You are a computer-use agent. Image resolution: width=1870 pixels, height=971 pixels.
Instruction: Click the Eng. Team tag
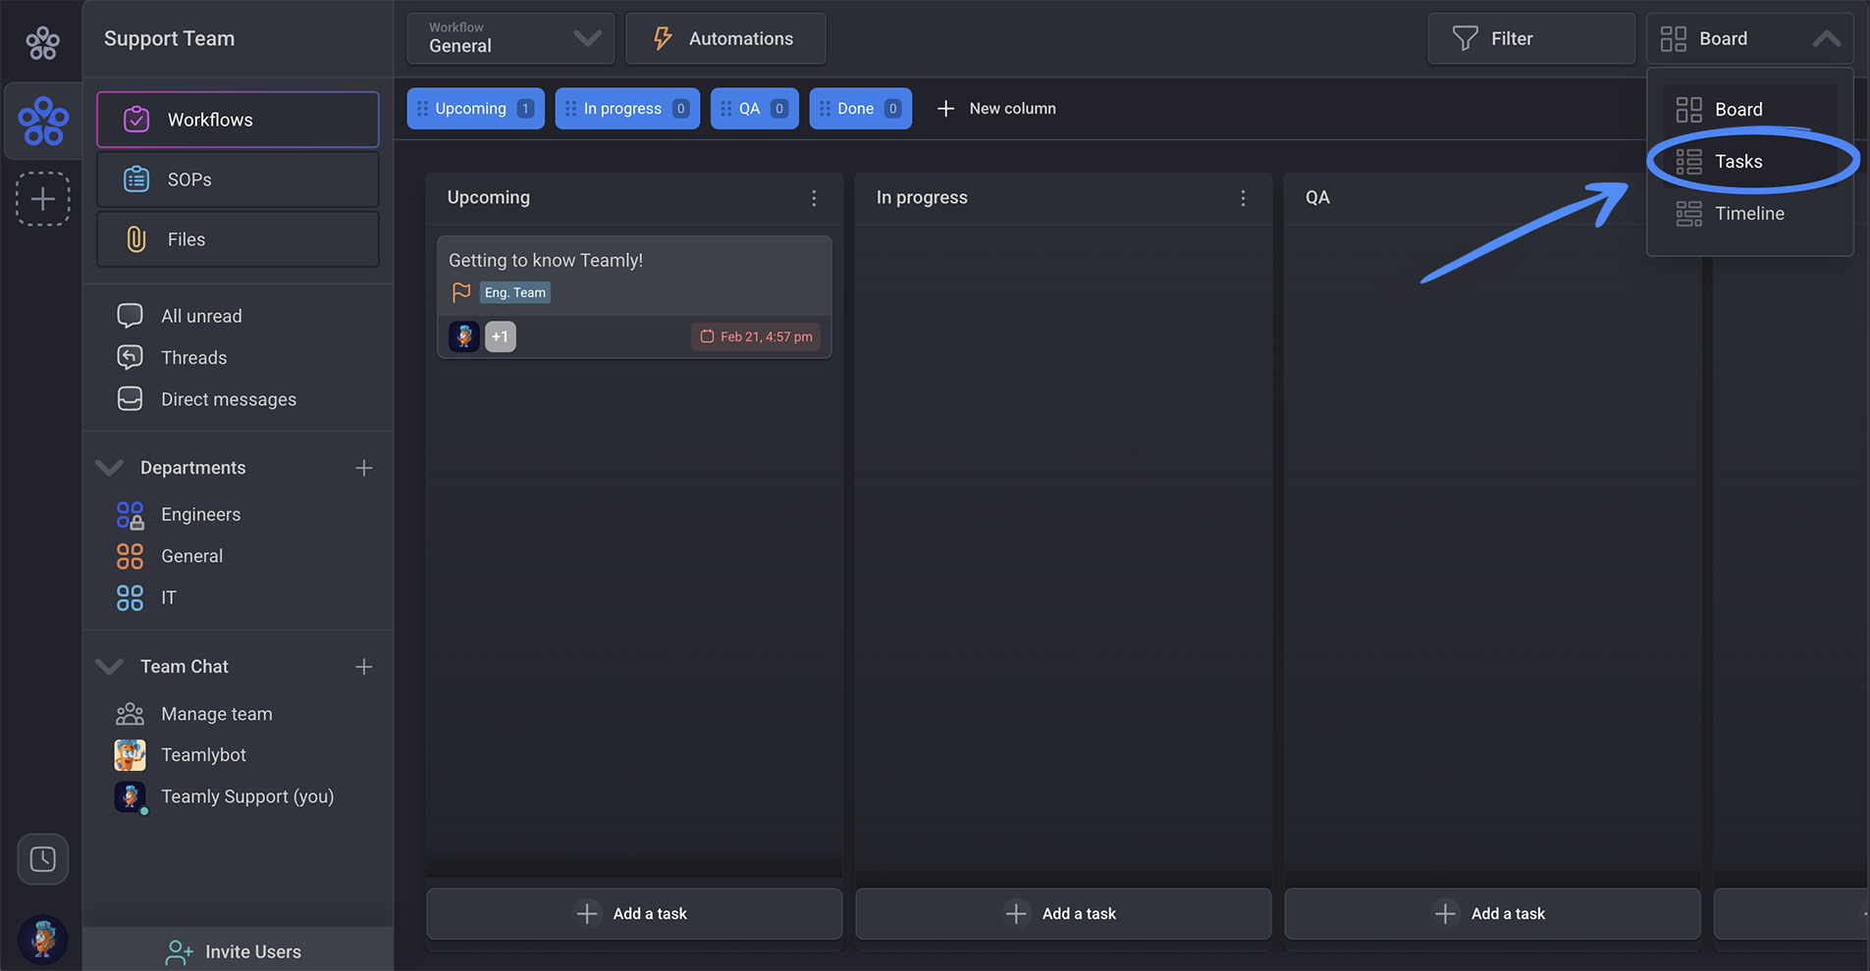coord(515,292)
